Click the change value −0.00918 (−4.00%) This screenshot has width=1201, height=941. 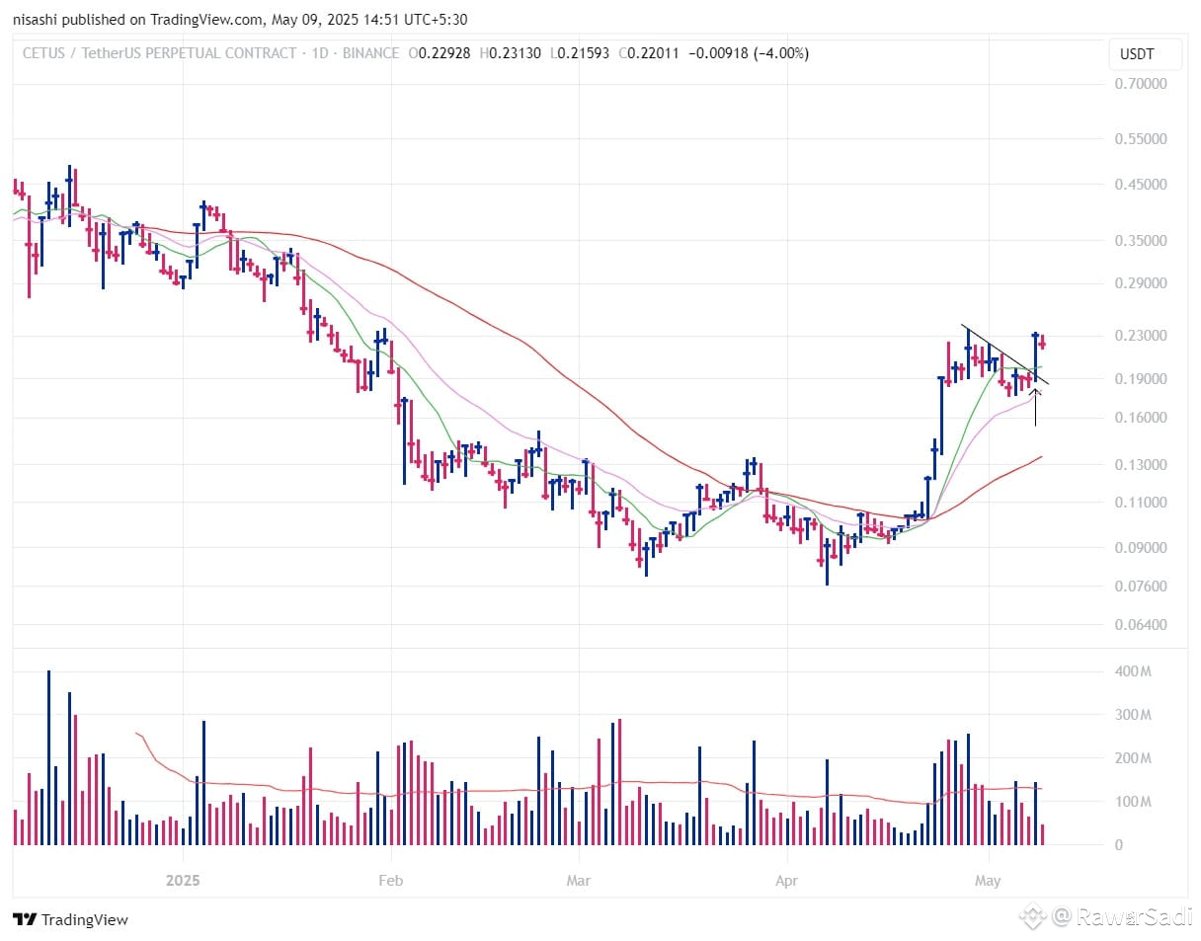pyautogui.click(x=748, y=53)
